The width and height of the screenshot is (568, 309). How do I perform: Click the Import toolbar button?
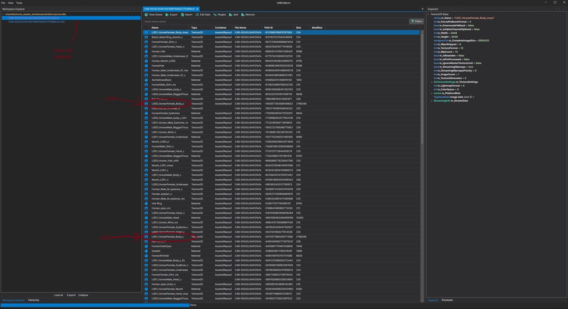click(x=187, y=15)
